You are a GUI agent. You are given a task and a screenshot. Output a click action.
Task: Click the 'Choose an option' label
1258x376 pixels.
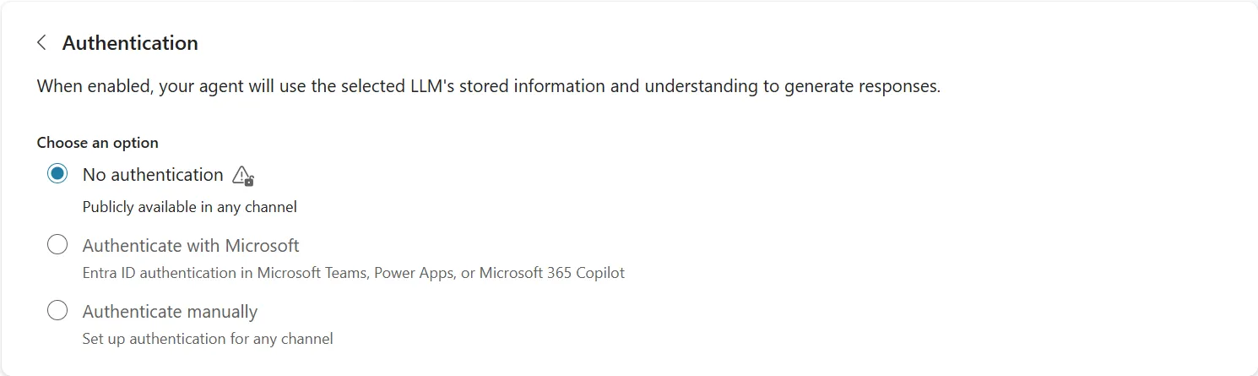98,143
